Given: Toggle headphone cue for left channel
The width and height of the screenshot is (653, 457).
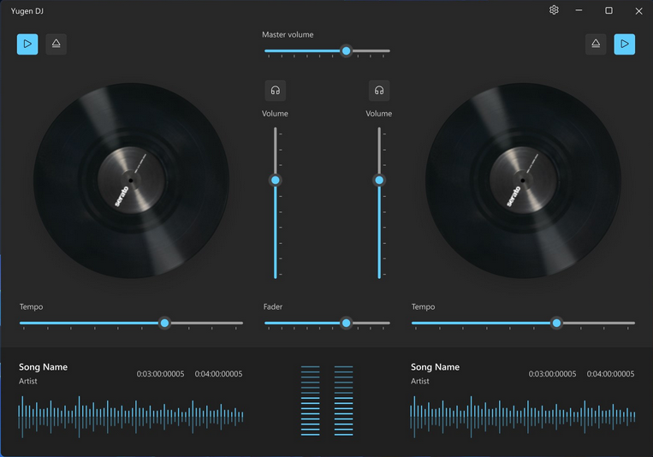Looking at the screenshot, I should (276, 91).
